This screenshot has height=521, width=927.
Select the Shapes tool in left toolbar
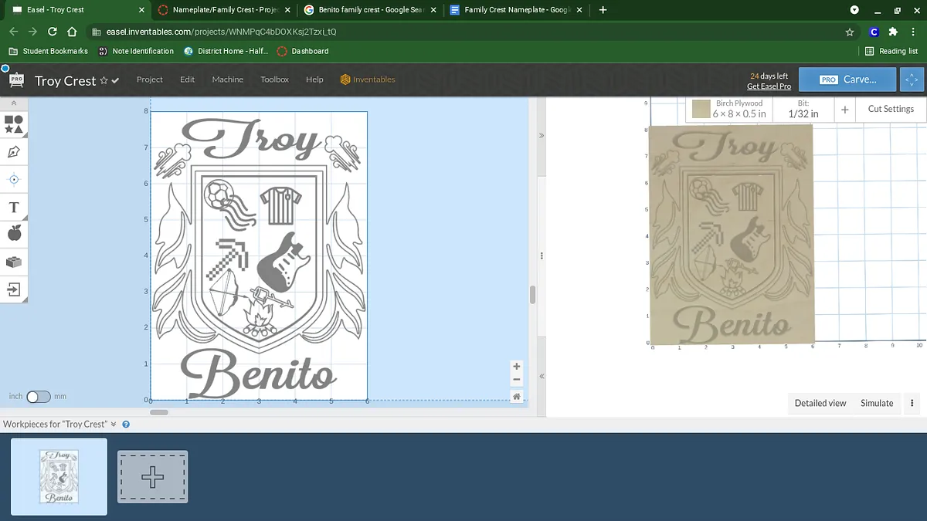(x=14, y=123)
